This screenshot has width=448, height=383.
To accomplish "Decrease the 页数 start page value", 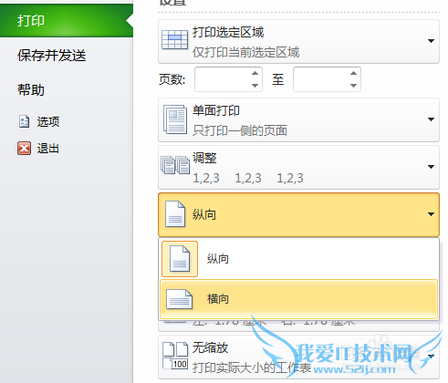I will 255,86.
